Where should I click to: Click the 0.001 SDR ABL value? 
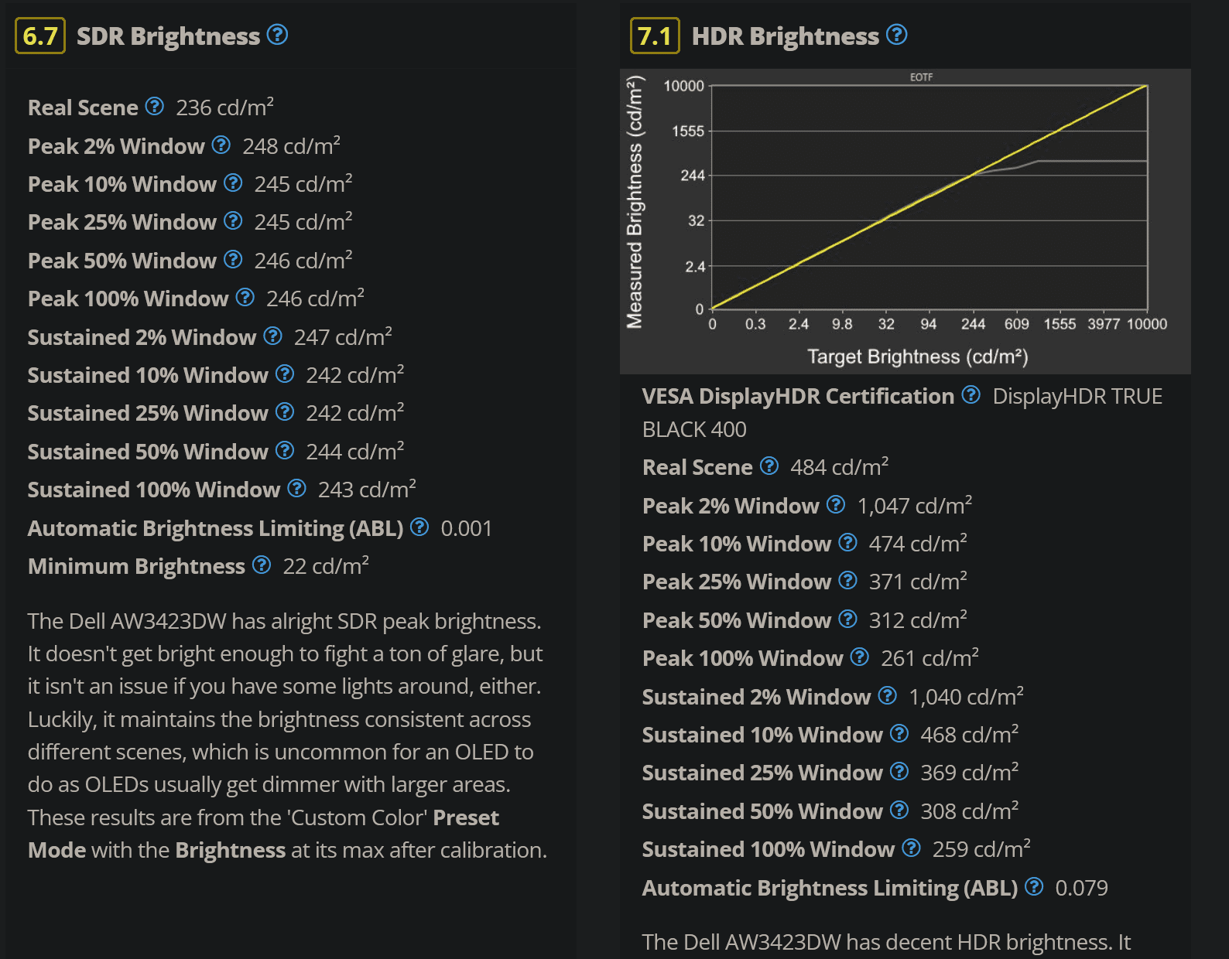(467, 528)
